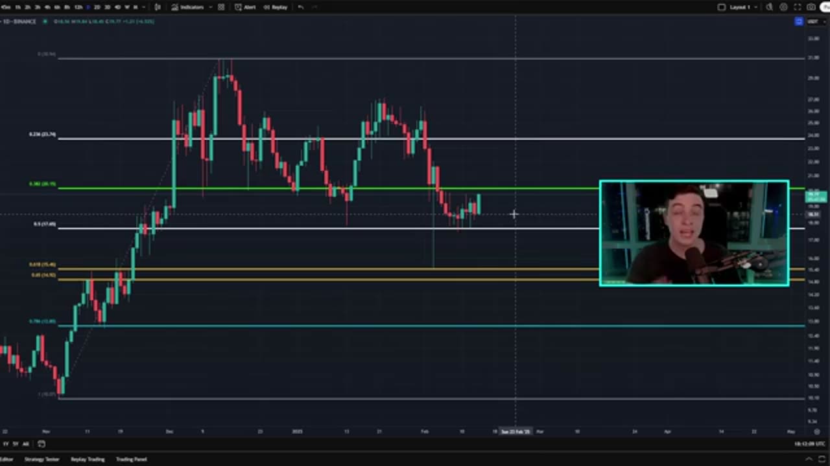Viewport: 830px width, 466px height.
Task: Open the chart type candles selector
Action: (x=158, y=7)
